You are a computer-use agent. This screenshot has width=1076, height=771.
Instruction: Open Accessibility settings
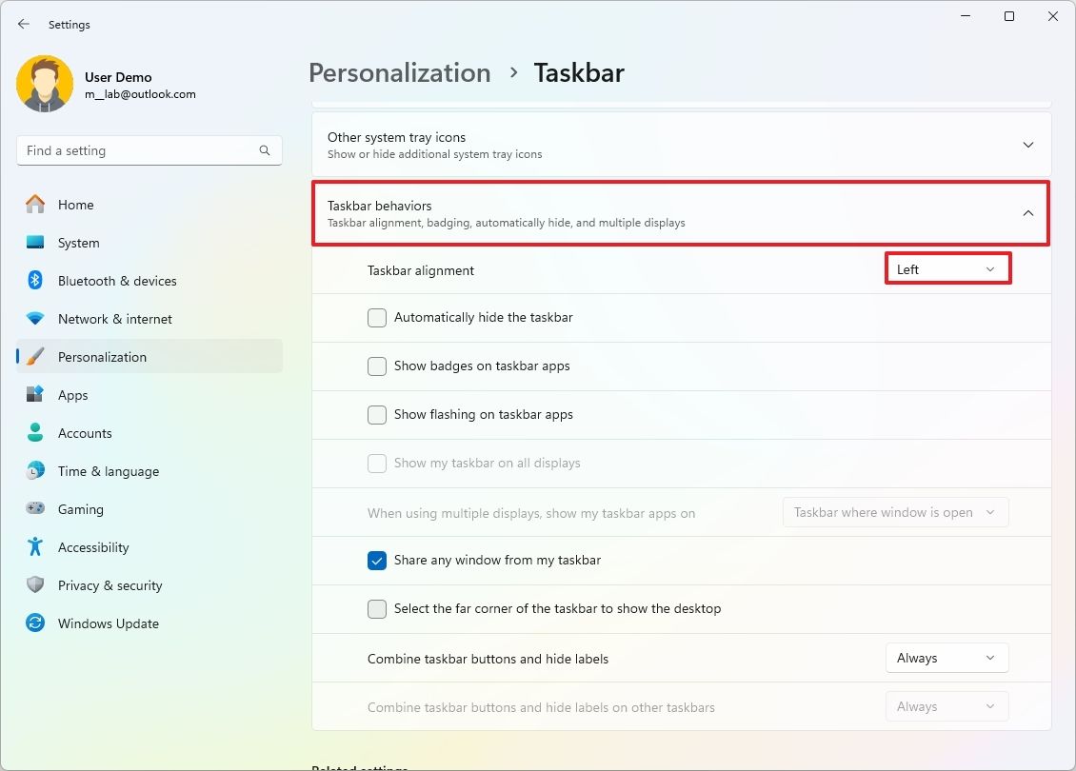tap(93, 547)
